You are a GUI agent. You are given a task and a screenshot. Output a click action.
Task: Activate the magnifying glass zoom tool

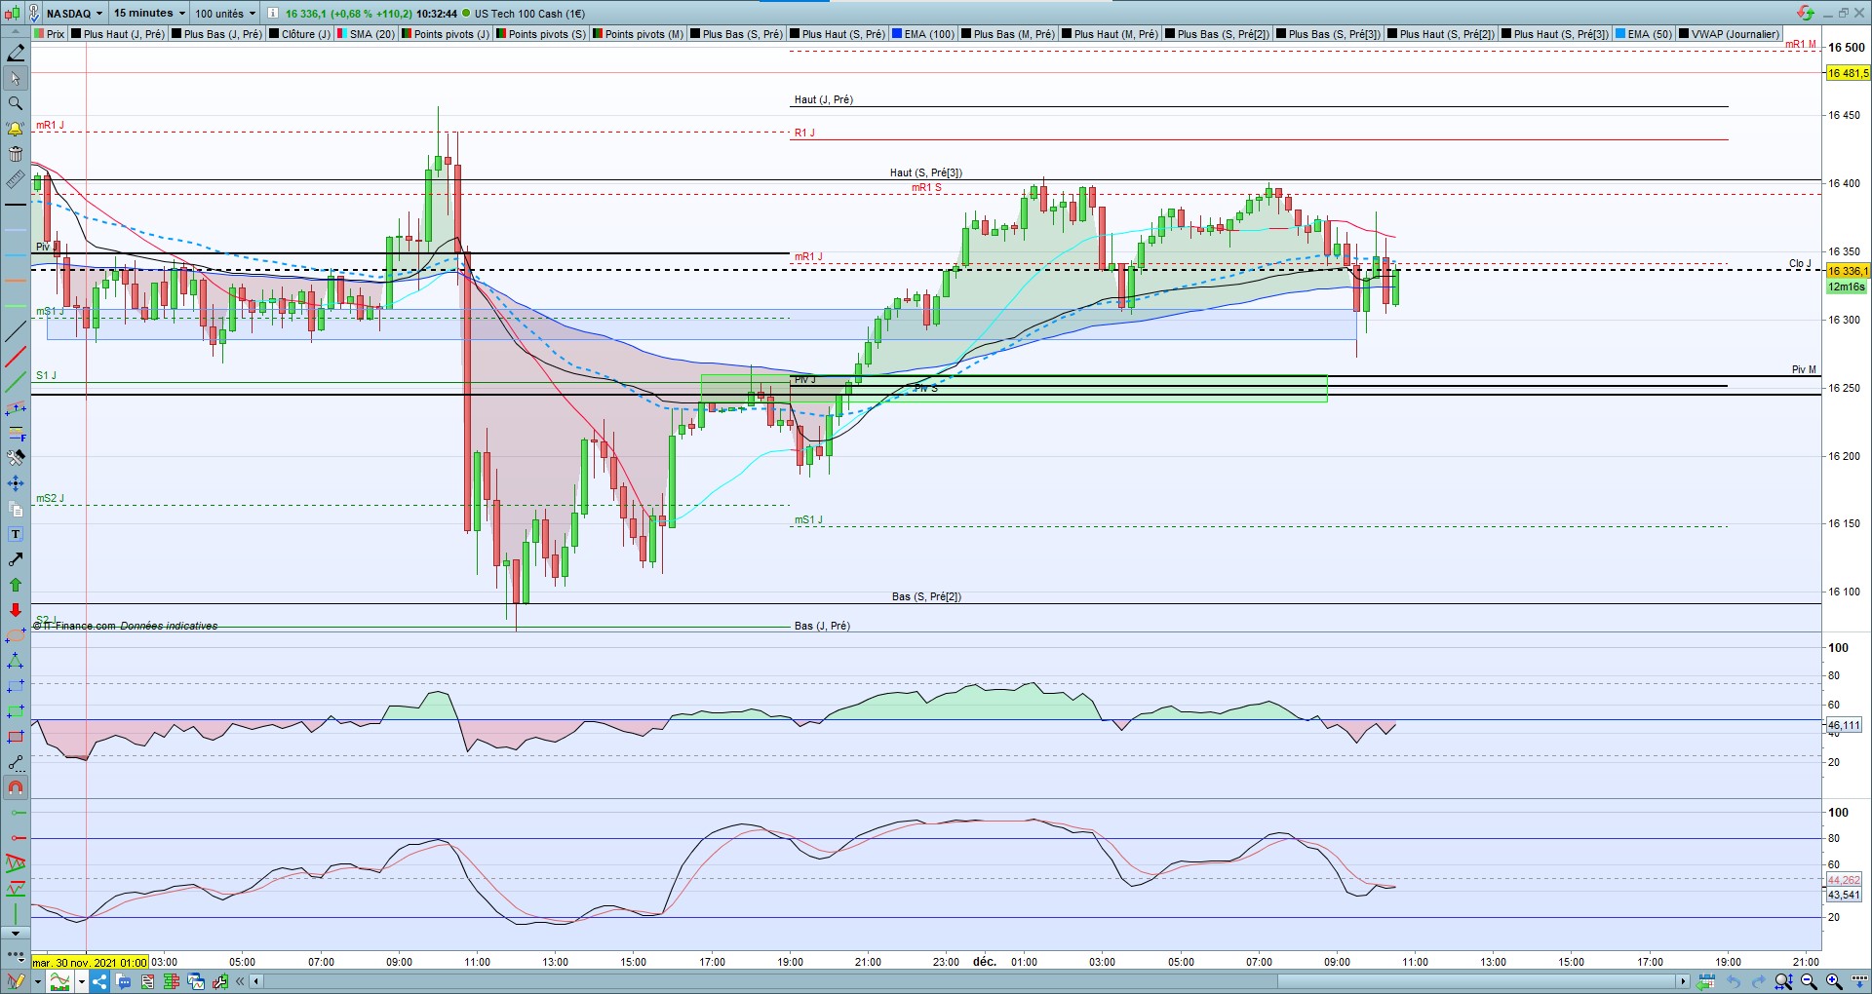(16, 103)
